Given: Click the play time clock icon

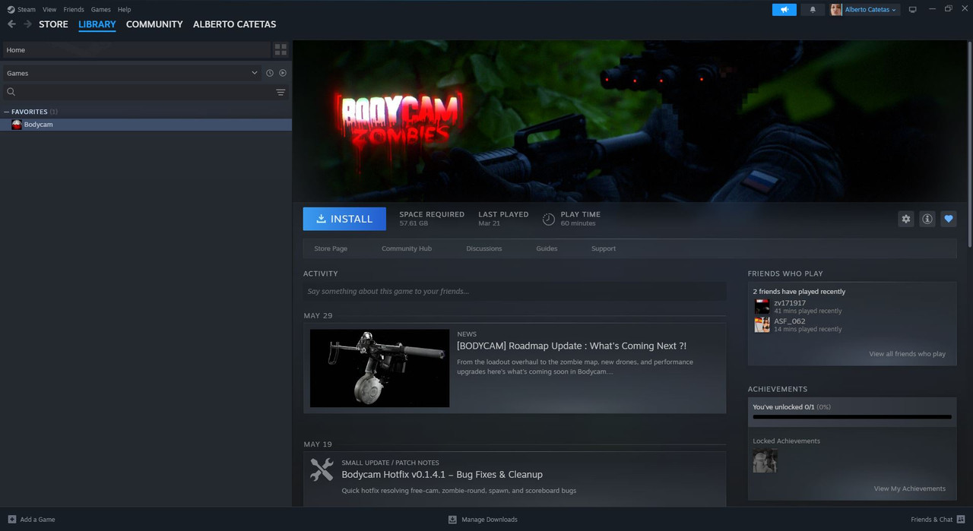Looking at the screenshot, I should (548, 219).
